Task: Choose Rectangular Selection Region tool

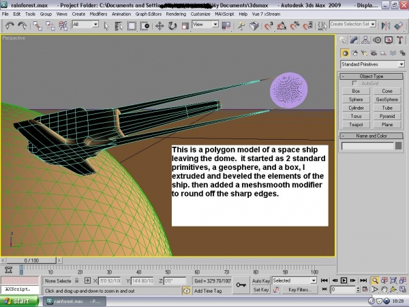Action: click(x=132, y=26)
